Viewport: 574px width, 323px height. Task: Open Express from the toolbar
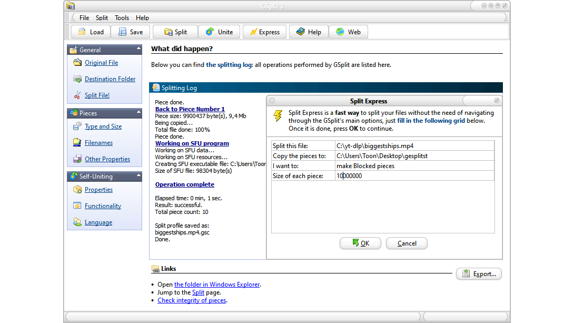(x=265, y=32)
